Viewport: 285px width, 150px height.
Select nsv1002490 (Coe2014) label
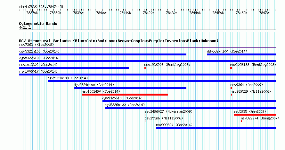[x=101, y=91]
